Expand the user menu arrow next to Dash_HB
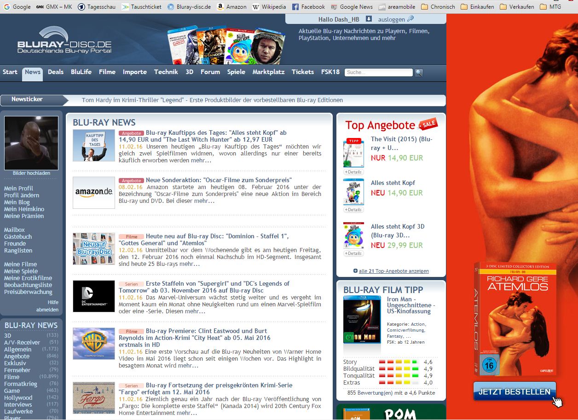Screen dimensions: 578x420 coord(369,19)
